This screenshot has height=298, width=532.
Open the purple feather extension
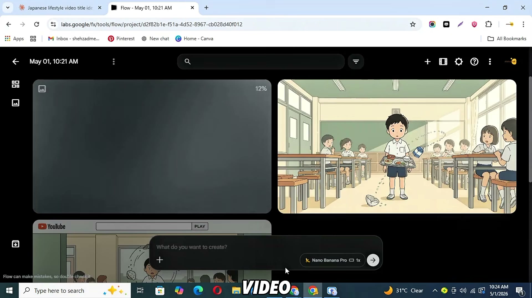(x=460, y=24)
